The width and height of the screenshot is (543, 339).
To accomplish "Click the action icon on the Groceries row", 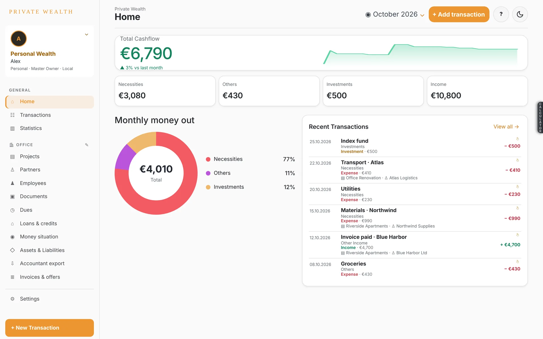I will click(518, 262).
